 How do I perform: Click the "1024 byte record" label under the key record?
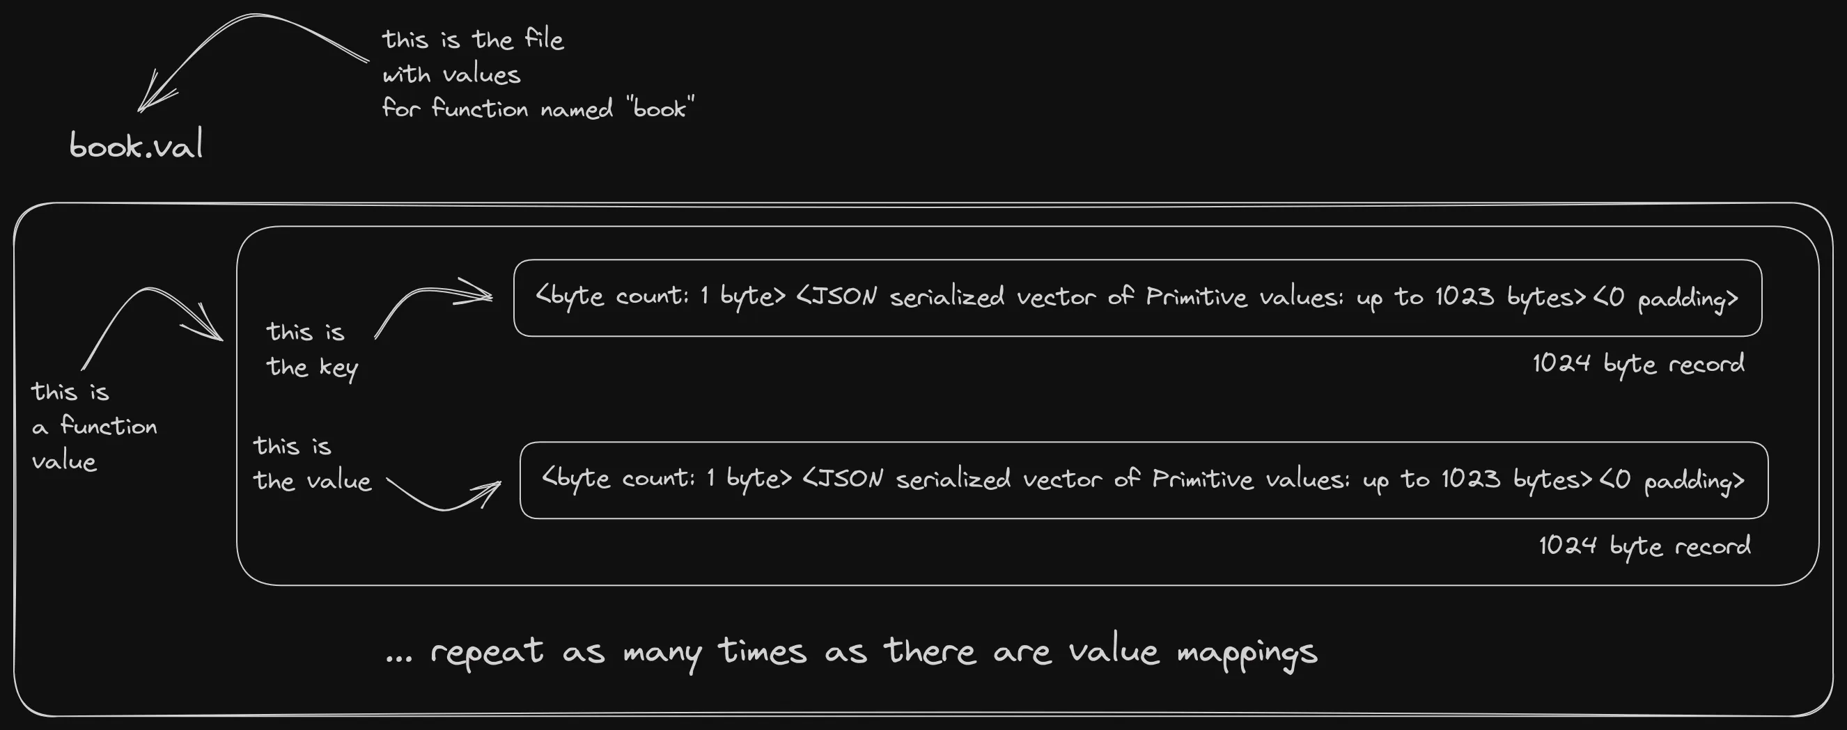pos(1637,364)
